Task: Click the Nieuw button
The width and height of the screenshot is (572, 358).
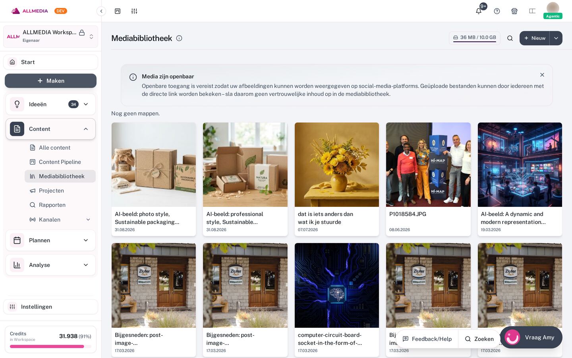Action: click(535, 38)
